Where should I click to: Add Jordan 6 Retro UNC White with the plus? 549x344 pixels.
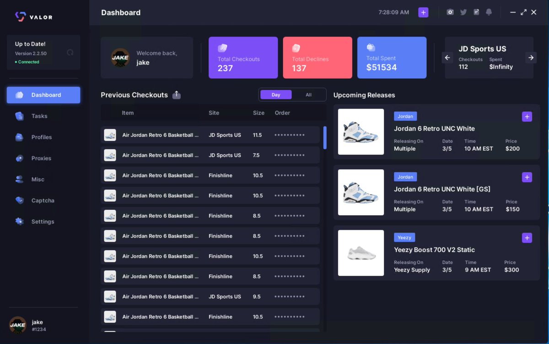point(527,117)
